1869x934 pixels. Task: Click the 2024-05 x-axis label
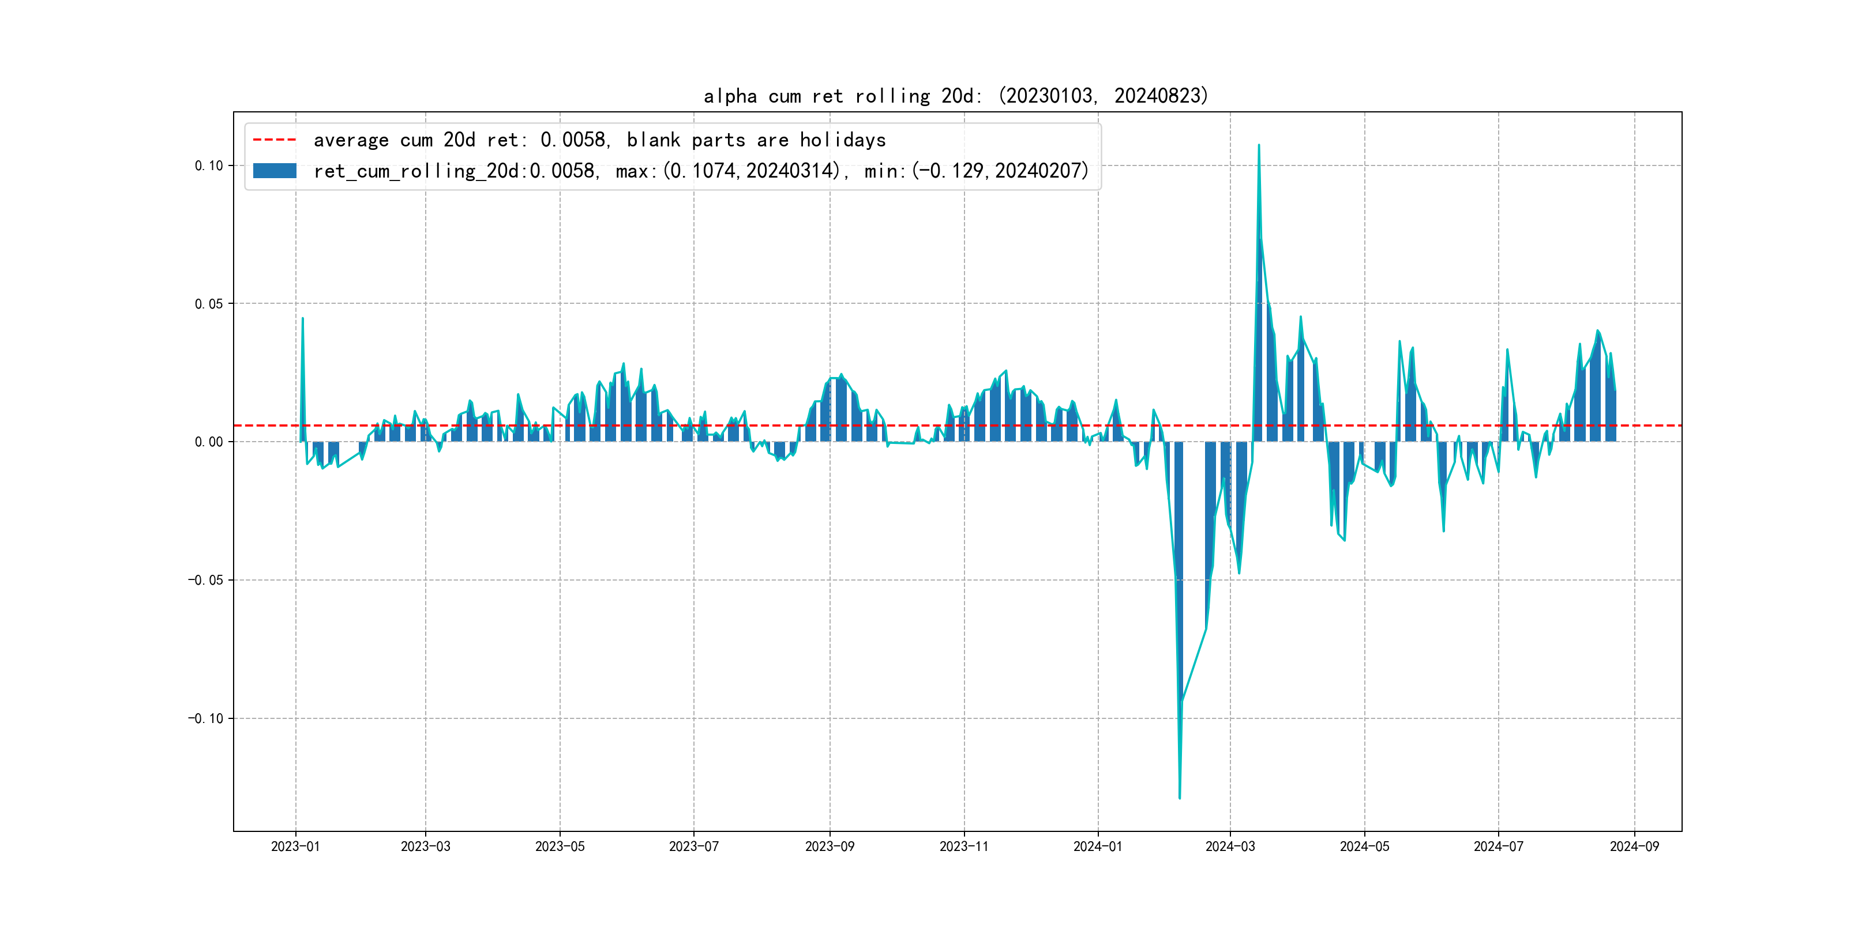1364,846
